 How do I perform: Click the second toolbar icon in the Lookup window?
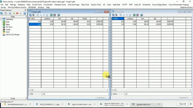coord(116,15)
